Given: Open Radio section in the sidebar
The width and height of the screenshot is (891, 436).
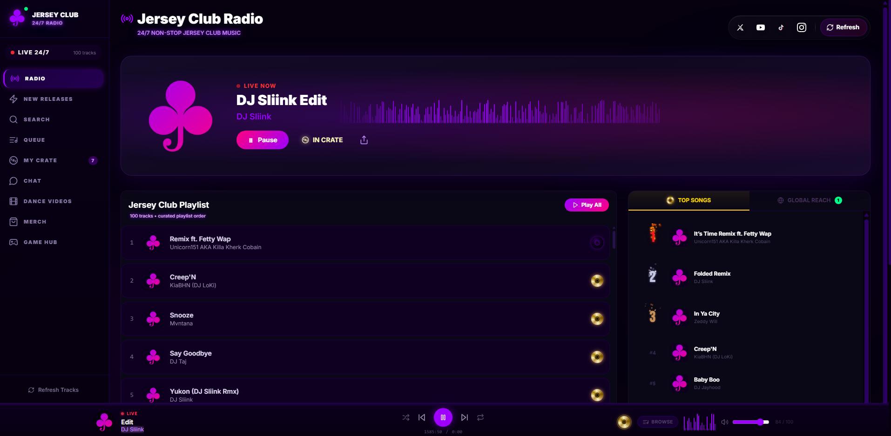Looking at the screenshot, I should (35, 78).
